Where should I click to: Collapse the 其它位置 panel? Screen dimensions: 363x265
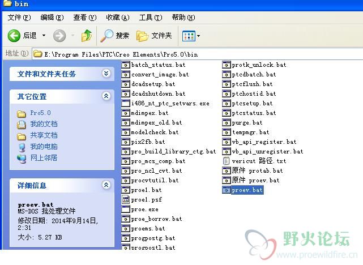tap(106, 96)
